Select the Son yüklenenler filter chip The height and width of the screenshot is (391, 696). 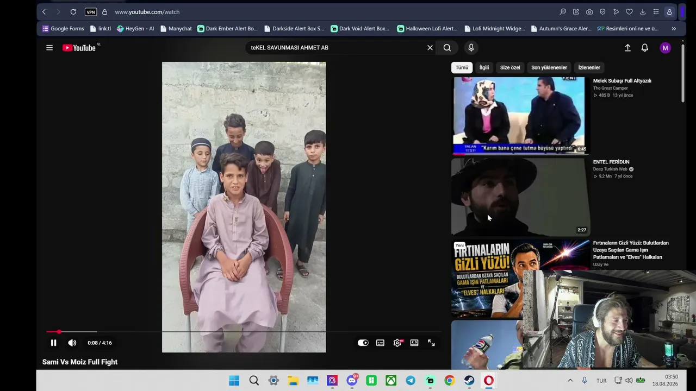[549, 67]
